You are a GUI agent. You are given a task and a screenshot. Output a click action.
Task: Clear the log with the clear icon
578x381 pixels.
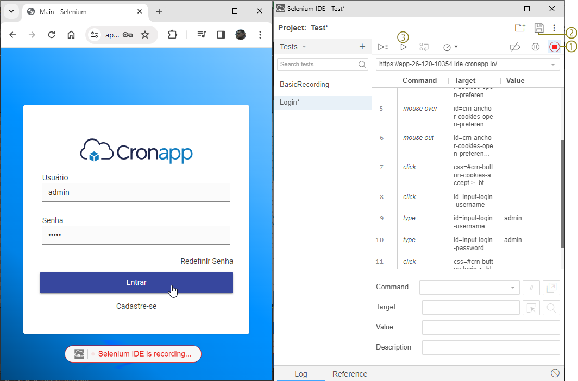click(555, 373)
